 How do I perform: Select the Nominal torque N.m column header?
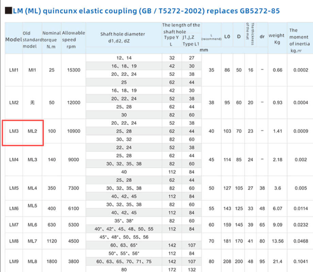[51, 40]
